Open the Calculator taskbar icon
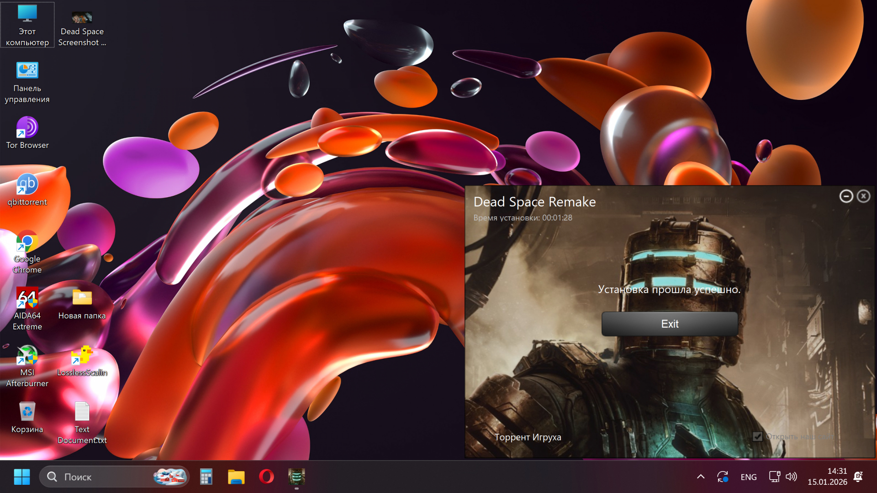This screenshot has height=493, width=877. click(206, 477)
